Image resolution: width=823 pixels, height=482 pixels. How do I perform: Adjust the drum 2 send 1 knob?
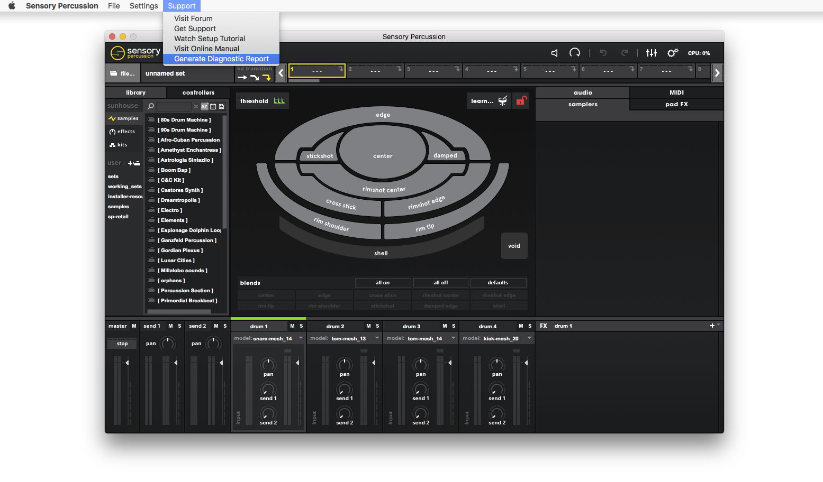pos(345,389)
